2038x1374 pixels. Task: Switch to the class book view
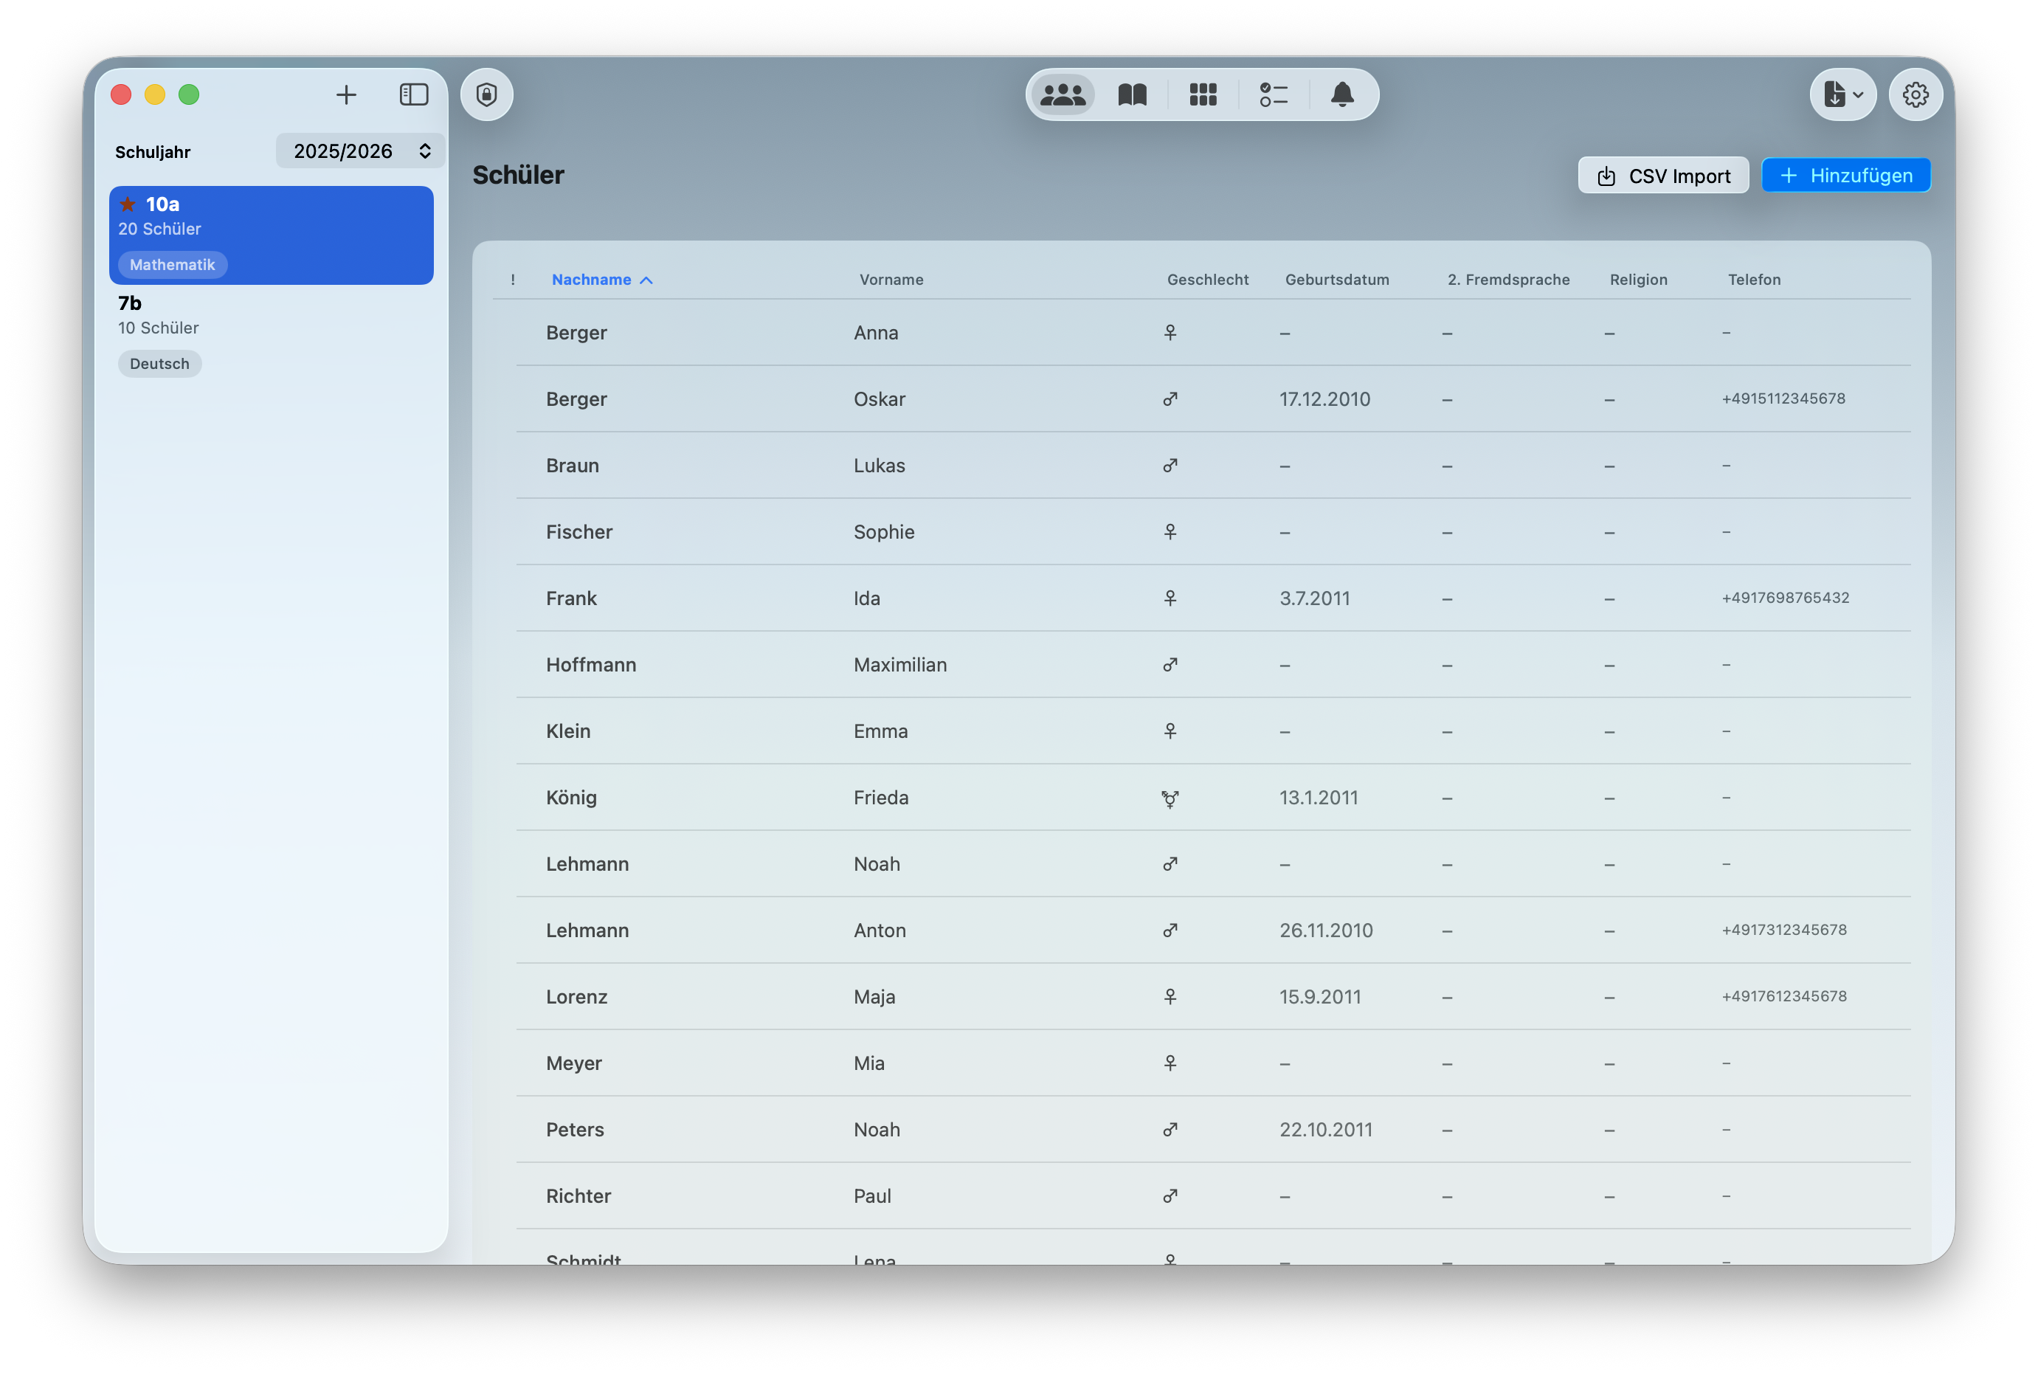(x=1132, y=94)
